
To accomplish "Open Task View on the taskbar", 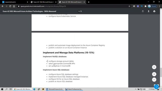I will 11,89.
